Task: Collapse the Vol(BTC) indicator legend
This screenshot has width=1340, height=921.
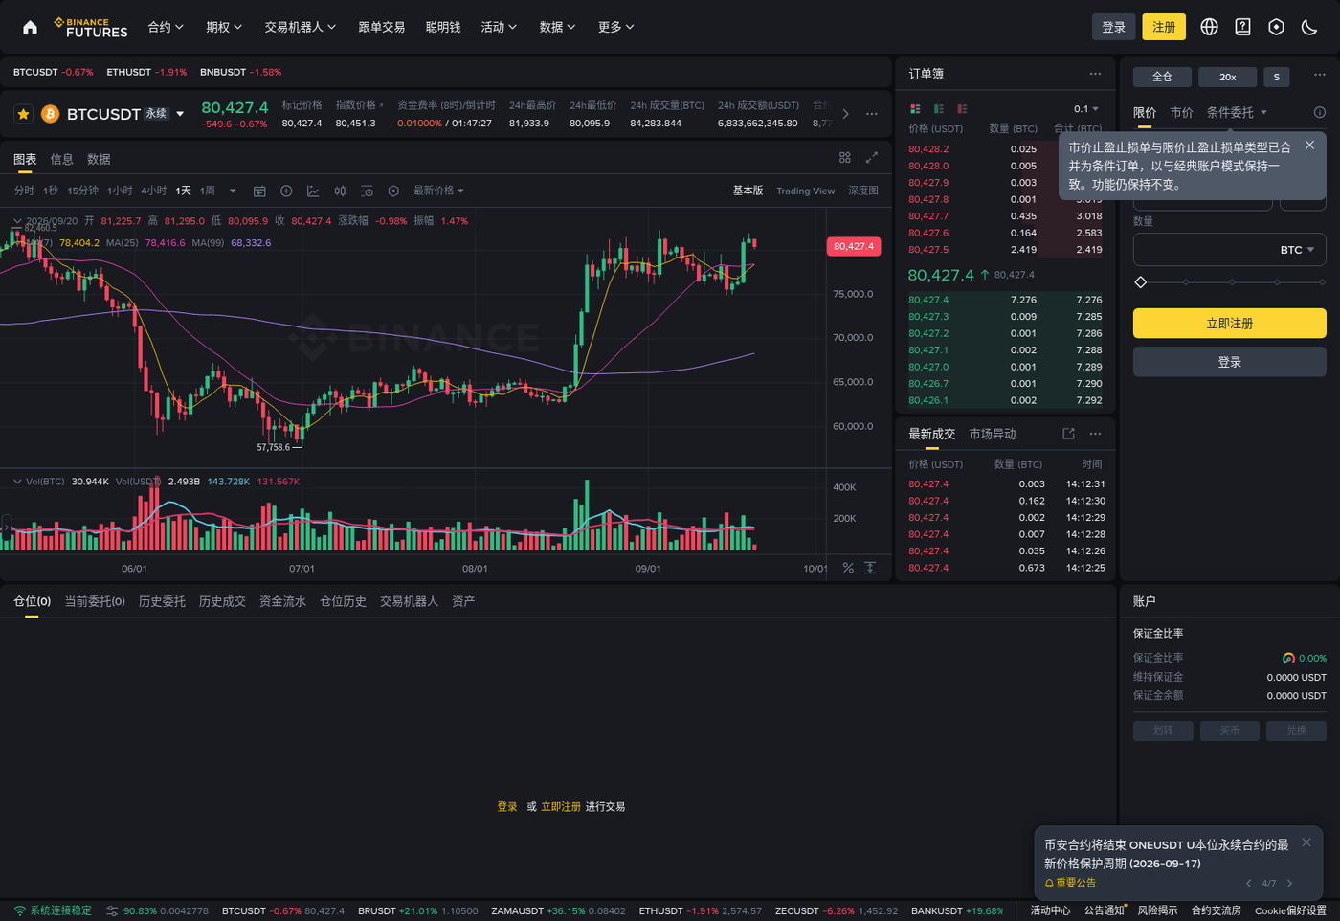Action: pyautogui.click(x=17, y=482)
